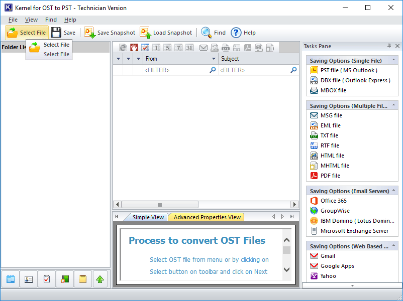Click the calendar checkmark icon

pyautogui.click(x=145, y=48)
